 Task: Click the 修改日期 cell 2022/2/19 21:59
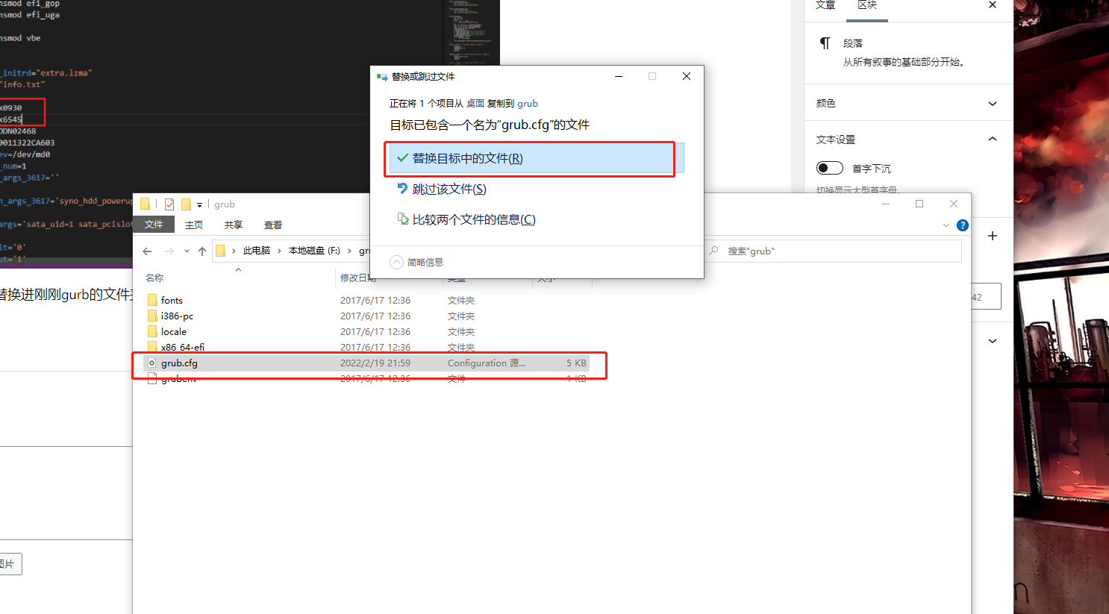tap(375, 363)
